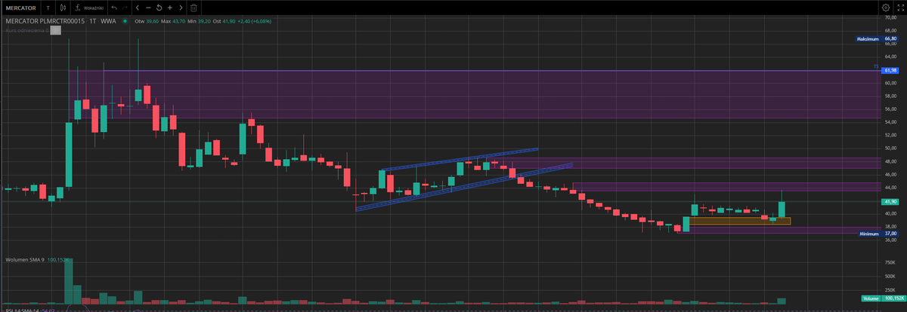Select the blue rising channel drawing
Viewport: 907px width, 312px height.
[x=463, y=179]
